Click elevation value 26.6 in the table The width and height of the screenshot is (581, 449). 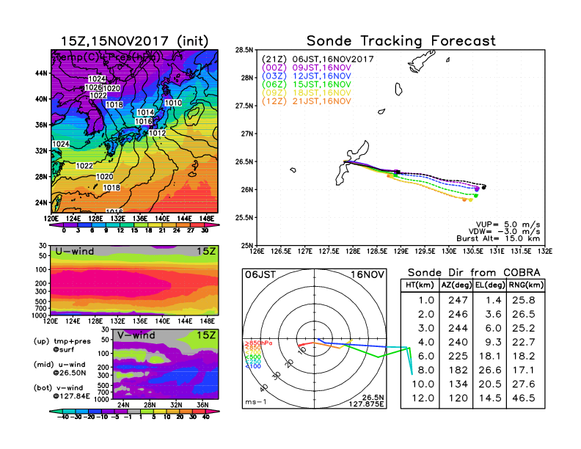490,370
